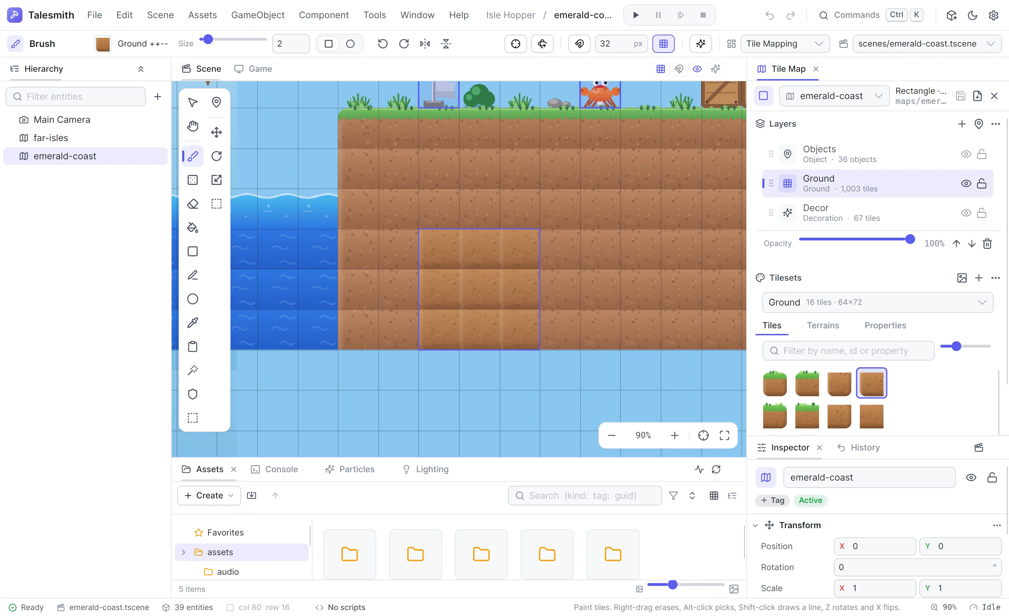Hide the Objects layer visibility
Image resolution: width=1009 pixels, height=616 pixels.
coord(966,154)
